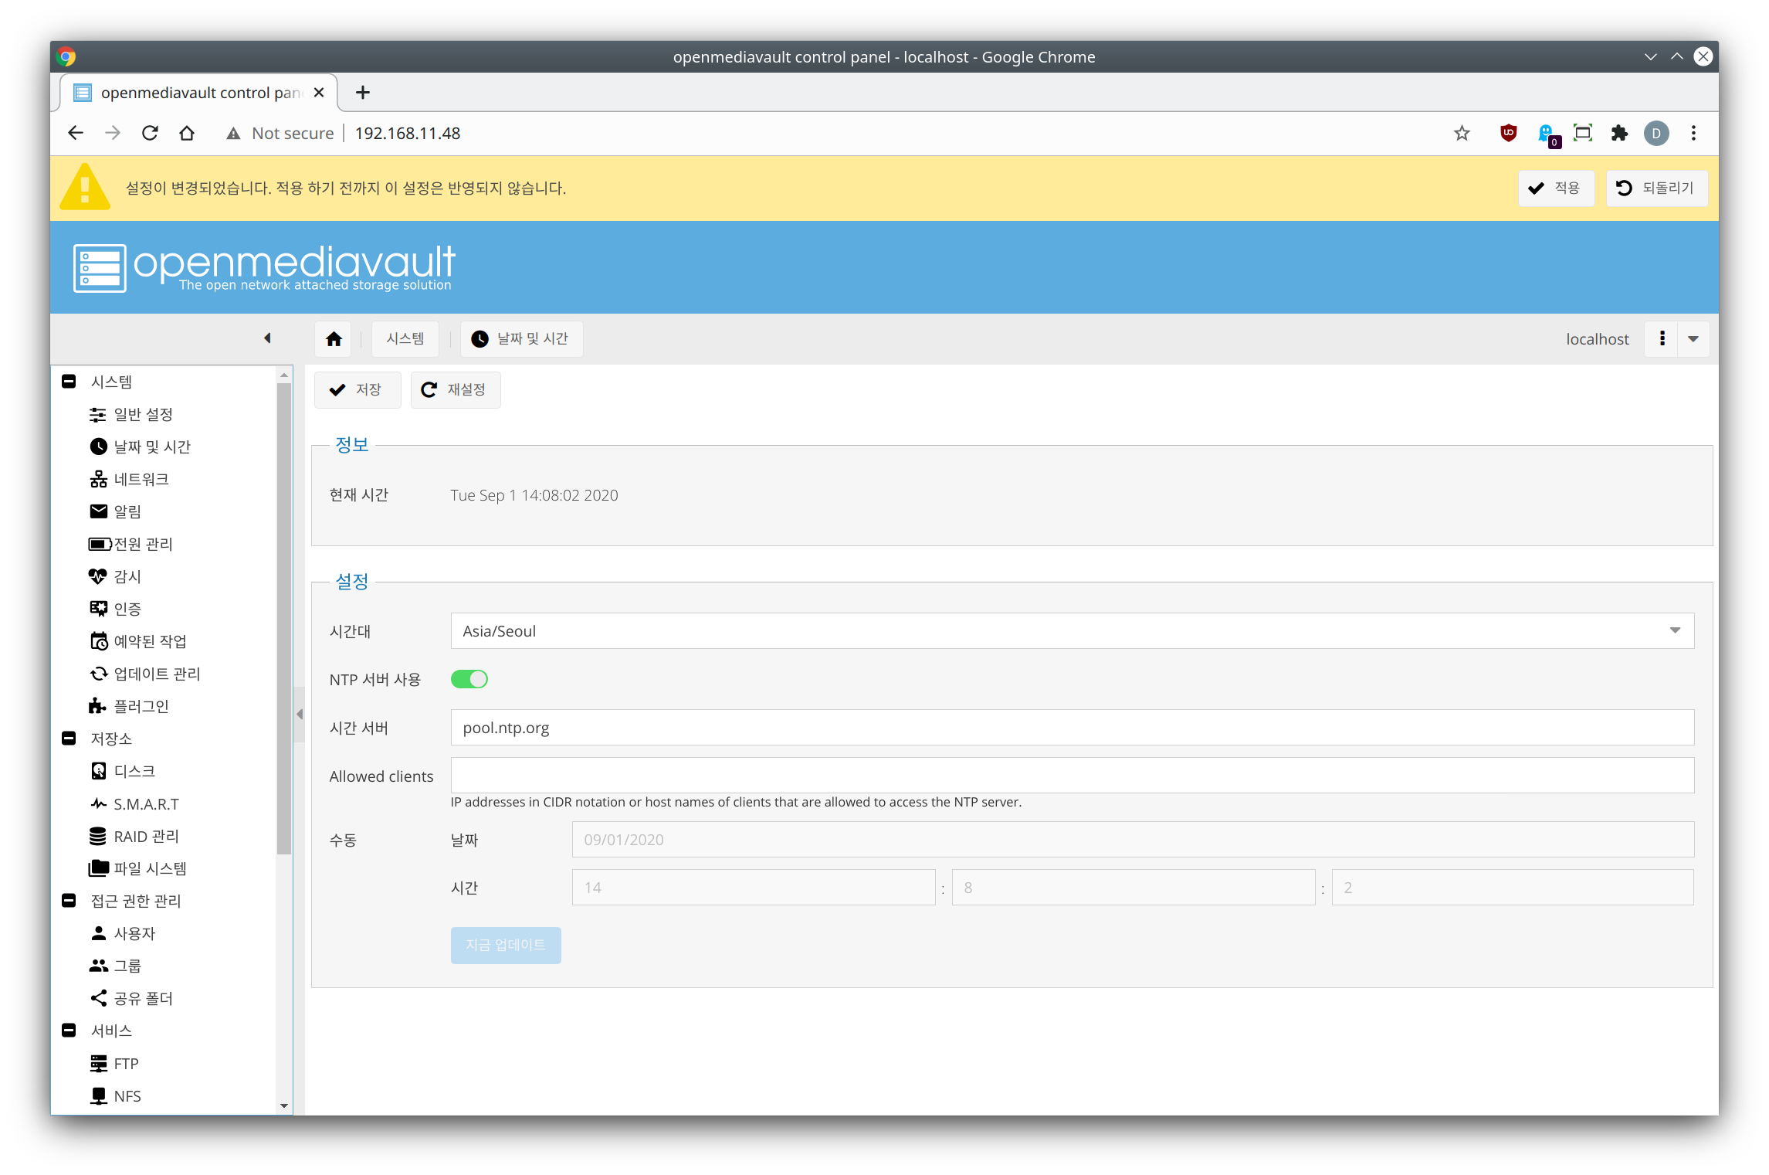
Task: Open the 전원 관리 power management item
Action: click(143, 544)
